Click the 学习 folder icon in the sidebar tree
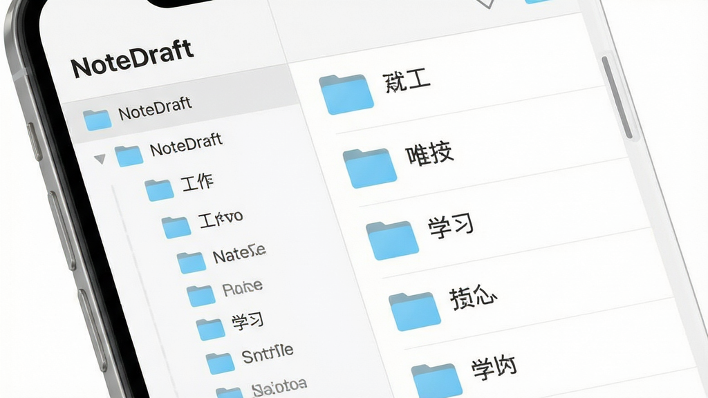Screen dimensions: 708x398 [210, 329]
